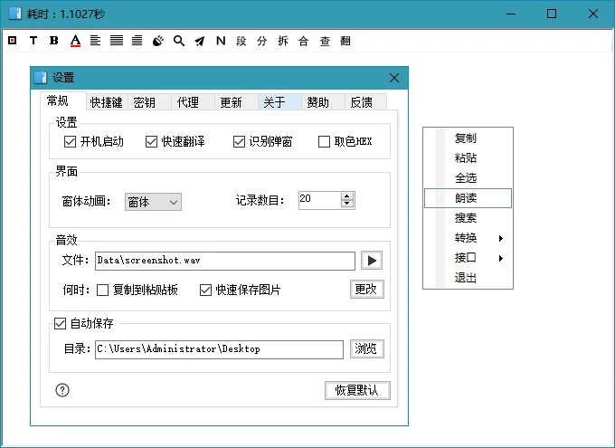Screen dimensions: 615x448
Task: Apply justify text alignment icon
Action: click(117, 41)
